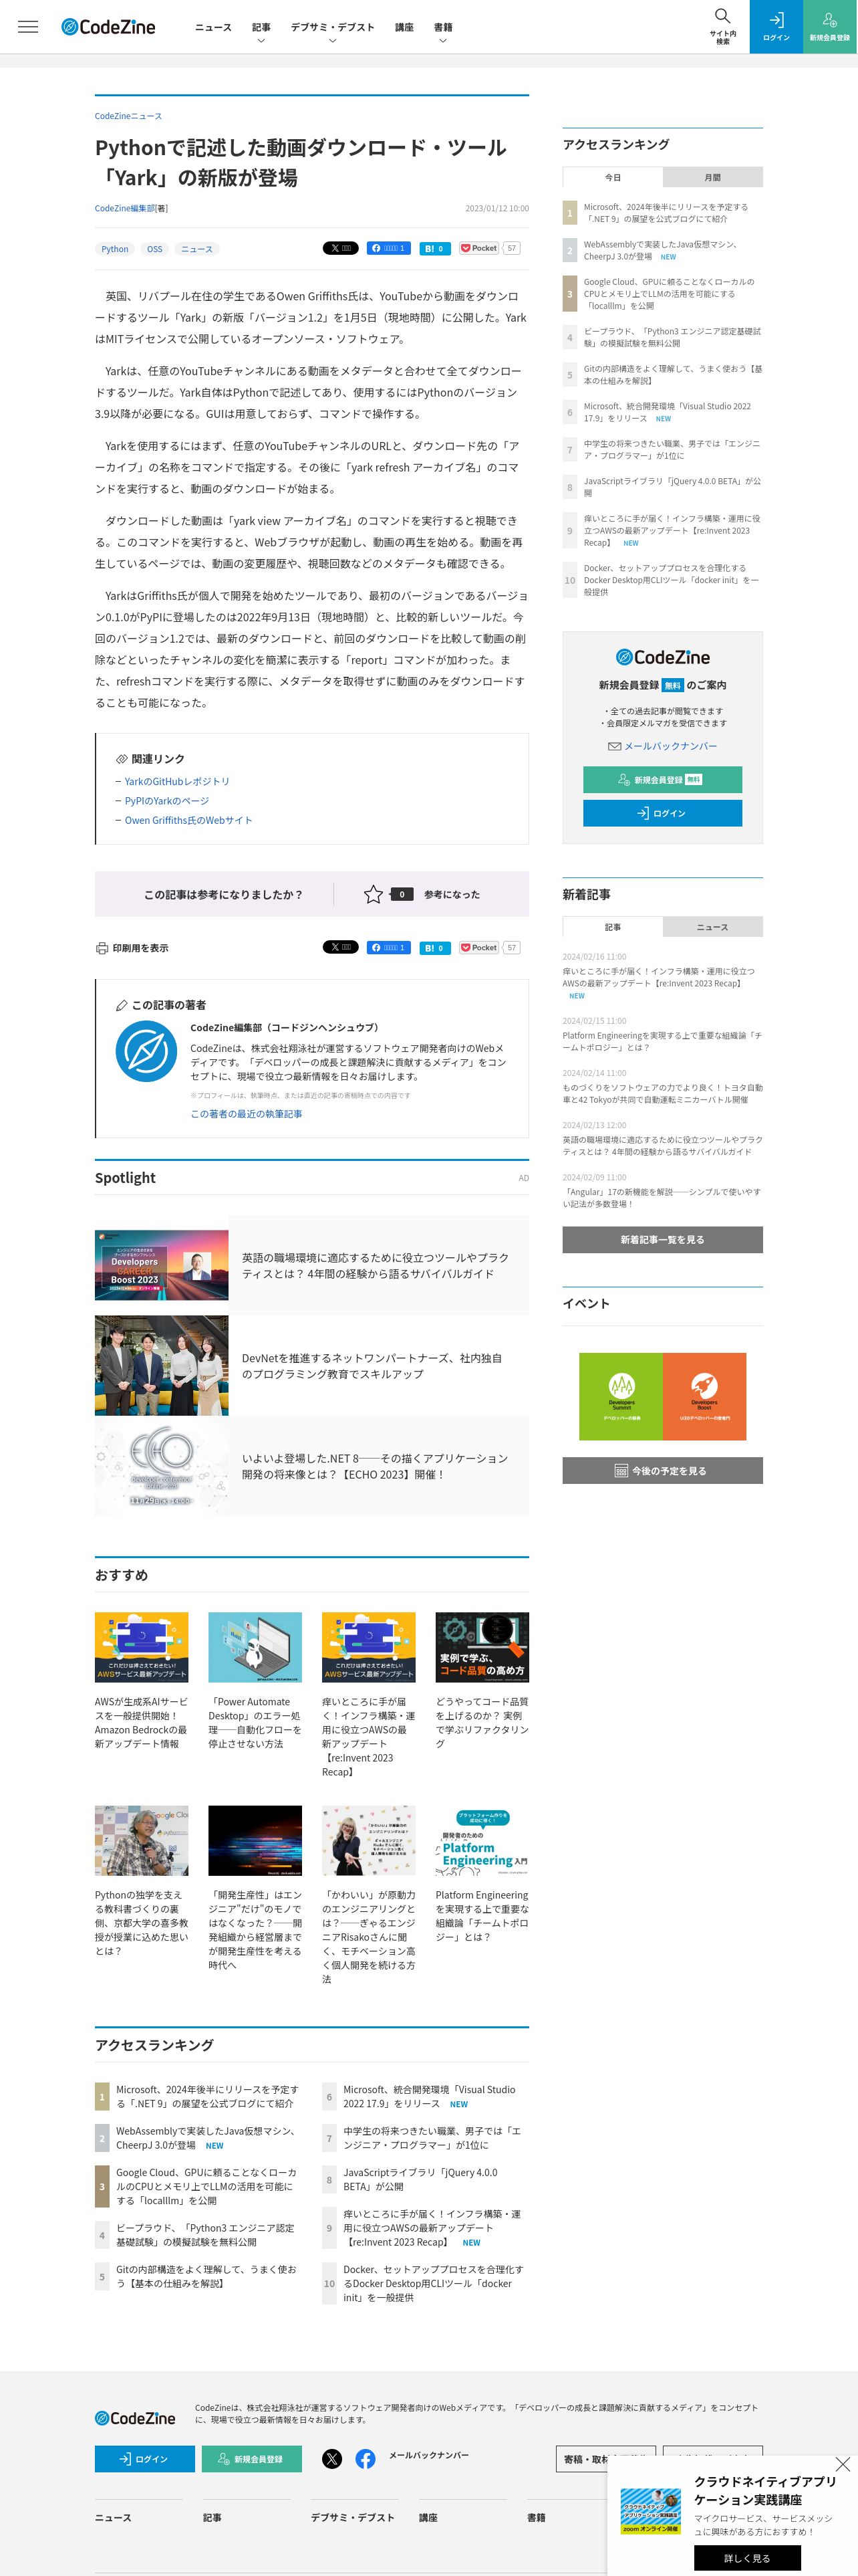
Task: Open the hamburger menu icon
Action: 28,27
